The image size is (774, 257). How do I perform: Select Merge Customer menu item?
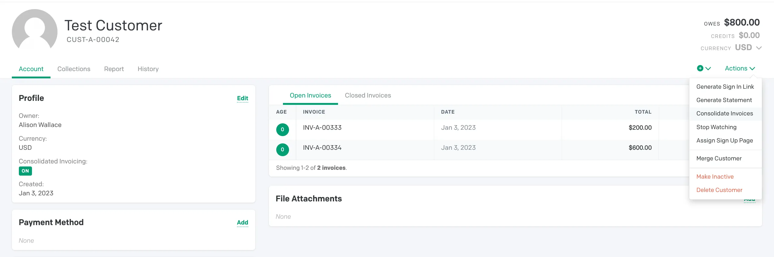[x=719, y=159]
